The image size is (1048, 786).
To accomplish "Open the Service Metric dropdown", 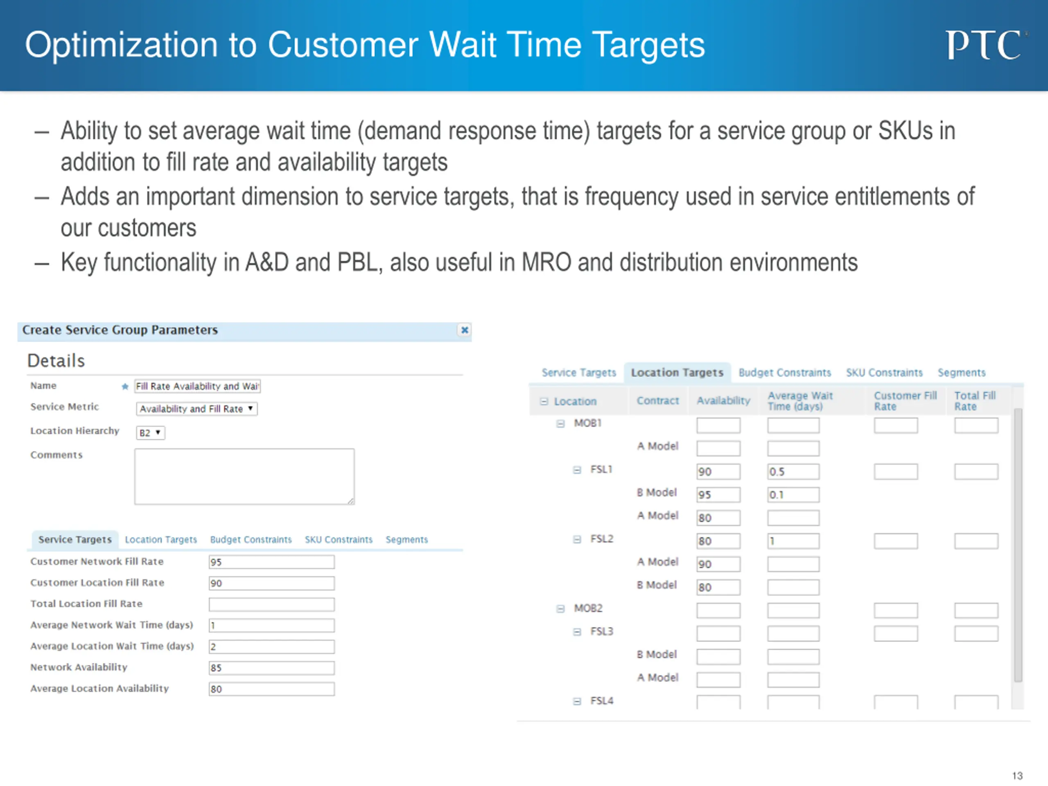I will tap(196, 409).
